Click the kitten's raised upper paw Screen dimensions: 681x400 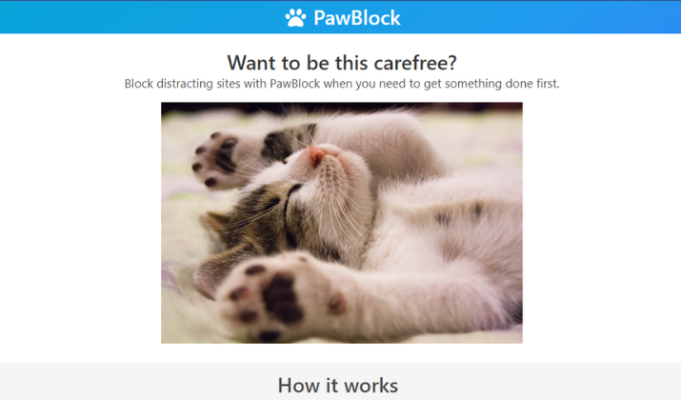coord(217,160)
